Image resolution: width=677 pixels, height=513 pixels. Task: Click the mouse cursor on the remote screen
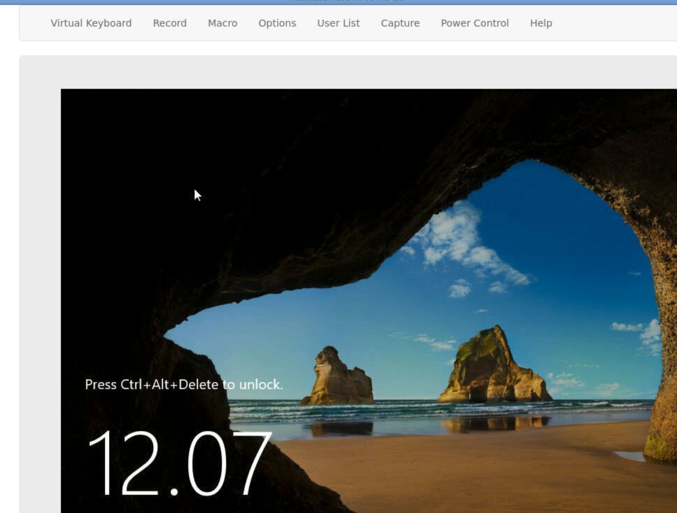pos(197,195)
